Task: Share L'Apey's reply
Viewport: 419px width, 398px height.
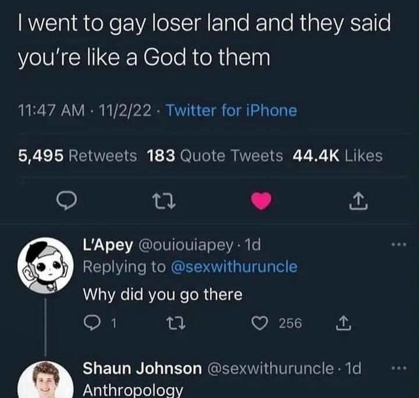Action: point(343,323)
